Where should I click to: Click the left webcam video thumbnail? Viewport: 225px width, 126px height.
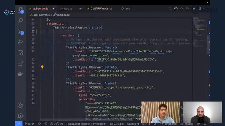pos(161,112)
